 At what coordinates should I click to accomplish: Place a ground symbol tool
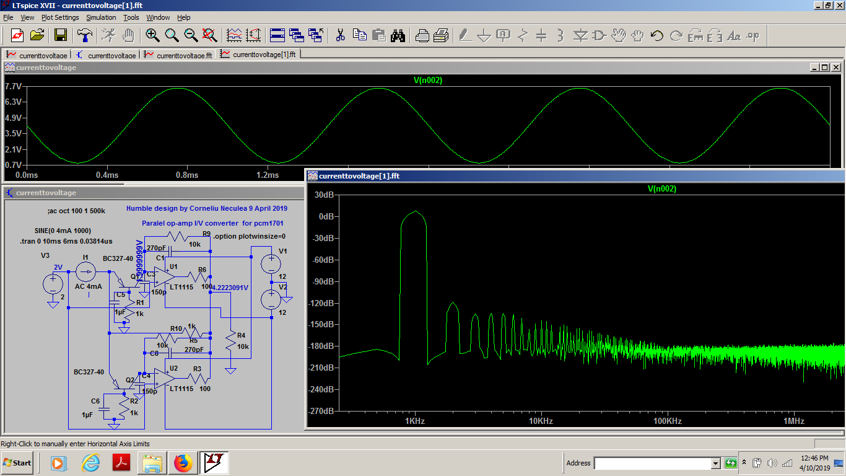click(484, 35)
